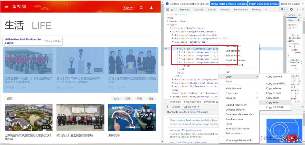305x145 pixels.
Task: Choose Store as global variable
Action: click(x=239, y=140)
